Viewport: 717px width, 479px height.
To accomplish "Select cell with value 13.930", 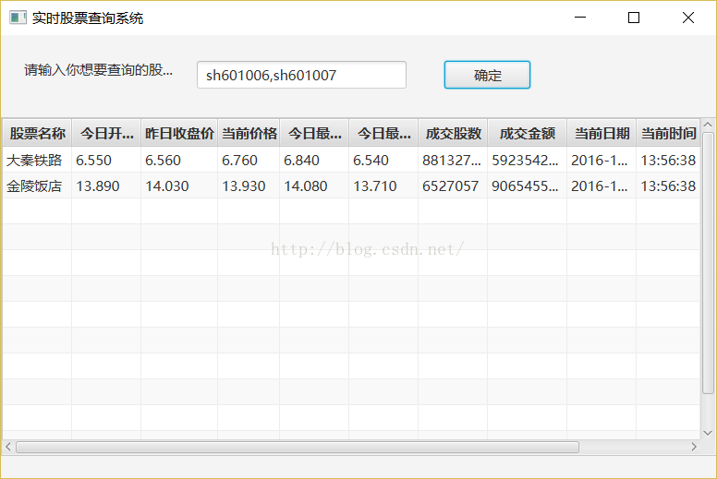I will click(249, 186).
